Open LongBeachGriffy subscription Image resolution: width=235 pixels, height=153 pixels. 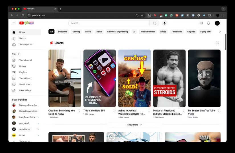click(x=26, y=117)
